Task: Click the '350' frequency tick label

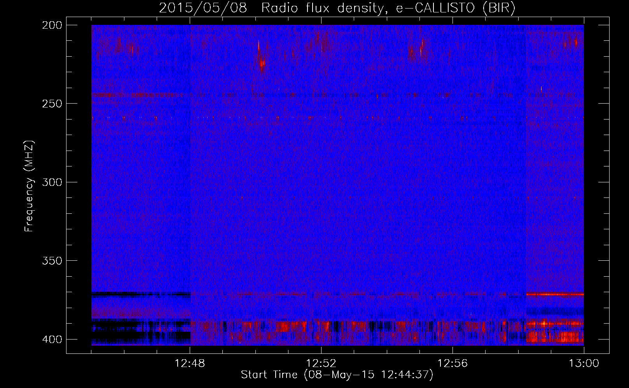Action: 52,261
